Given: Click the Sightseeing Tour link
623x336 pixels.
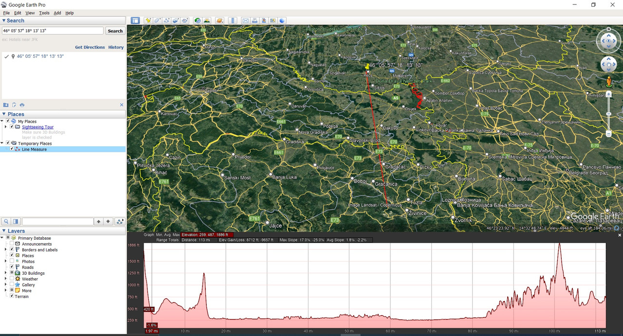Looking at the screenshot, I should [x=37, y=127].
